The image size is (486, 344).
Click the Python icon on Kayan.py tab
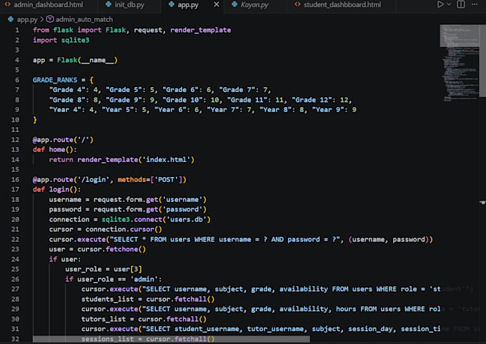[234, 4]
